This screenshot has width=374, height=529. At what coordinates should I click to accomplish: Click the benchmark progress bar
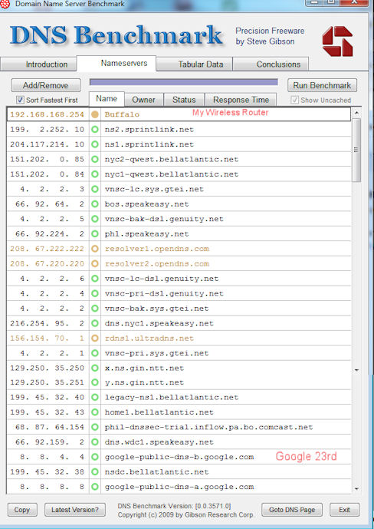[x=183, y=82]
